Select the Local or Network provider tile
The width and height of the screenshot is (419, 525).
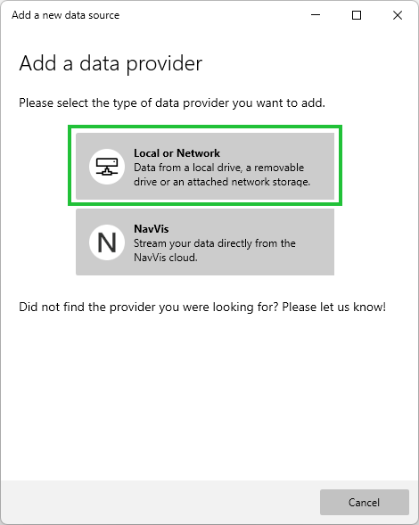(205, 166)
